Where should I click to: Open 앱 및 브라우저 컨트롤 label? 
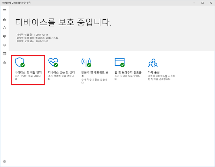[x=128, y=72]
